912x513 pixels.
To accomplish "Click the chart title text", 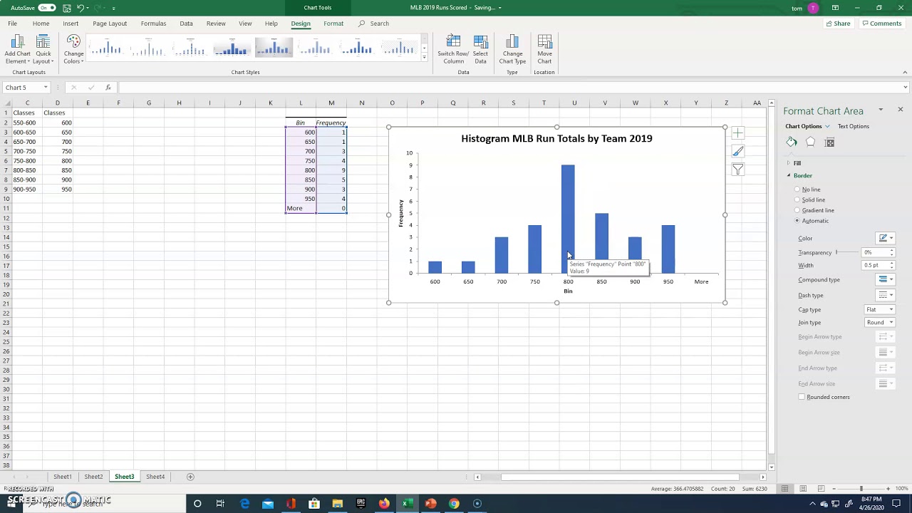I will click(556, 138).
